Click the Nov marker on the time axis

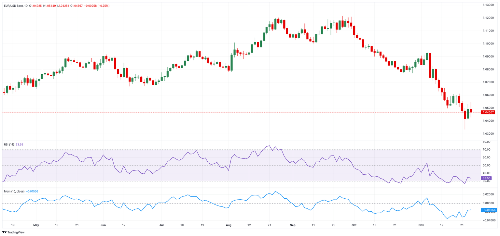point(421,225)
